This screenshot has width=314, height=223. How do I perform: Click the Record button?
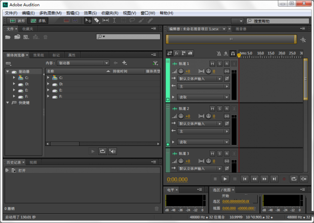click(x=284, y=179)
